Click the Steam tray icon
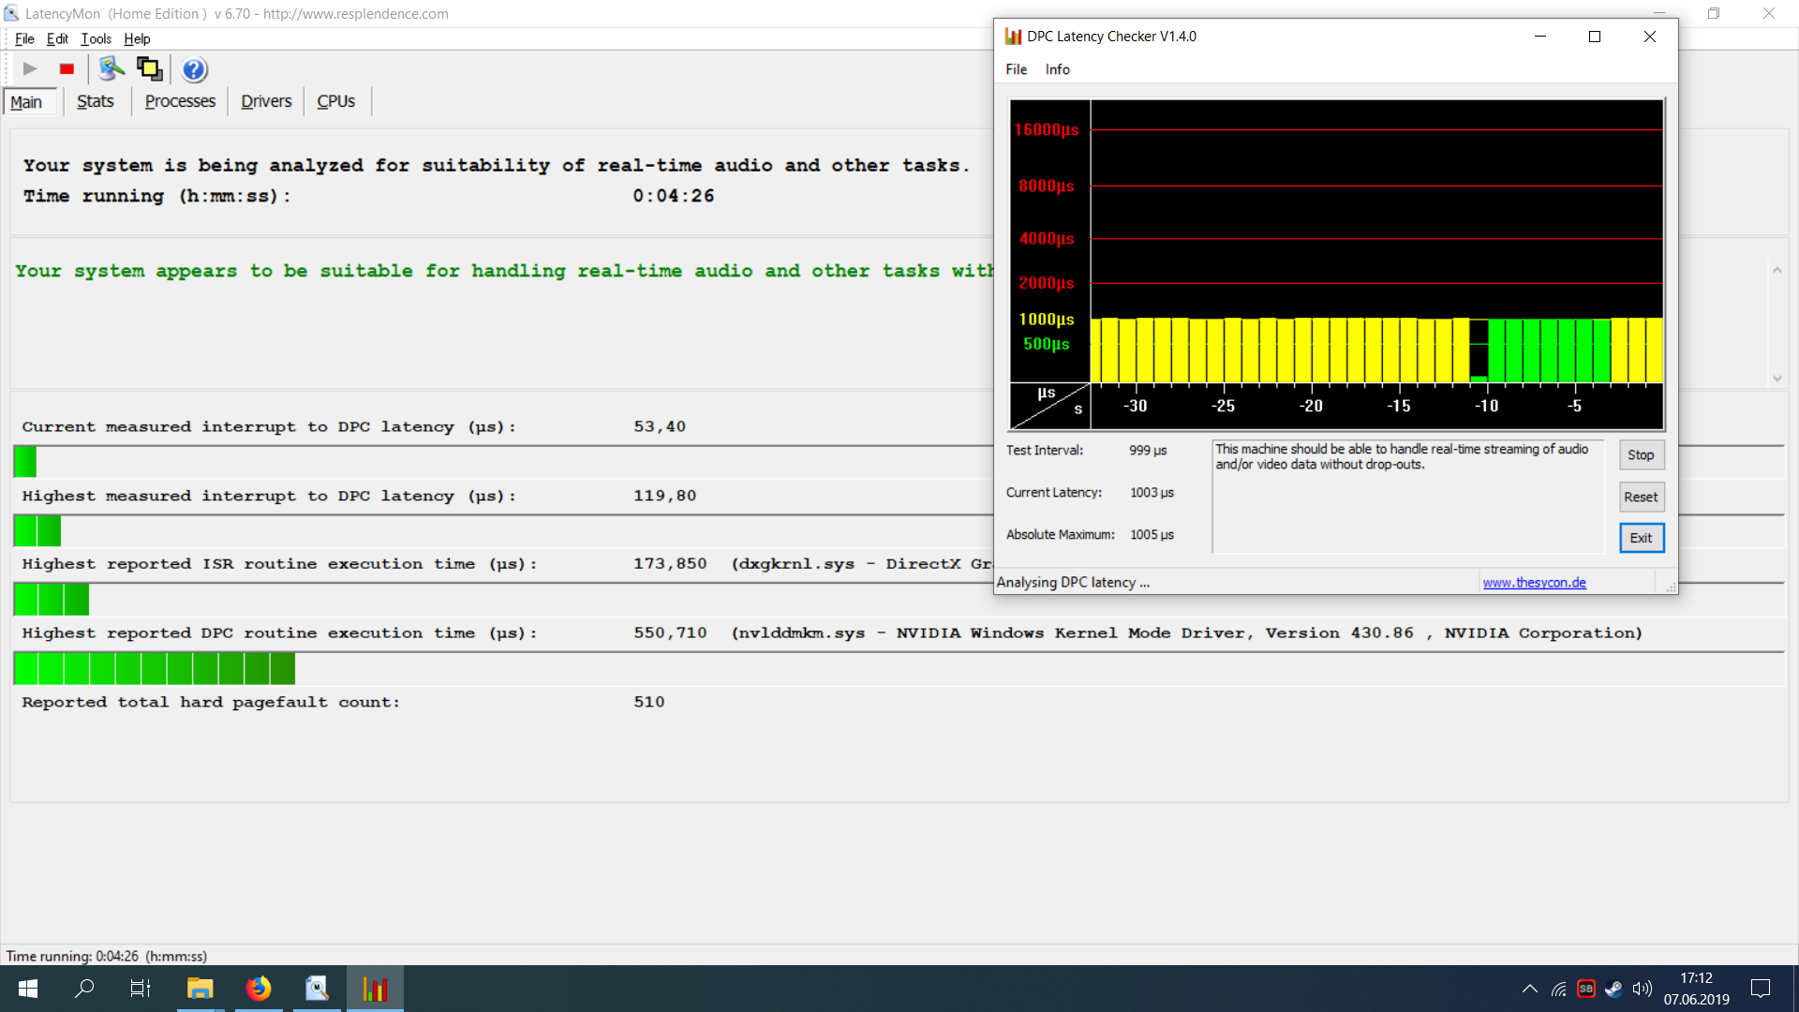This screenshot has height=1012, width=1799. click(1613, 989)
